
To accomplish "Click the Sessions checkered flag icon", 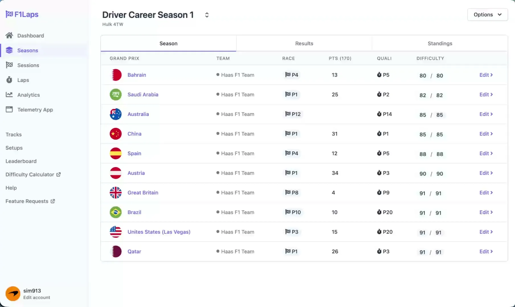I will 9,65.
